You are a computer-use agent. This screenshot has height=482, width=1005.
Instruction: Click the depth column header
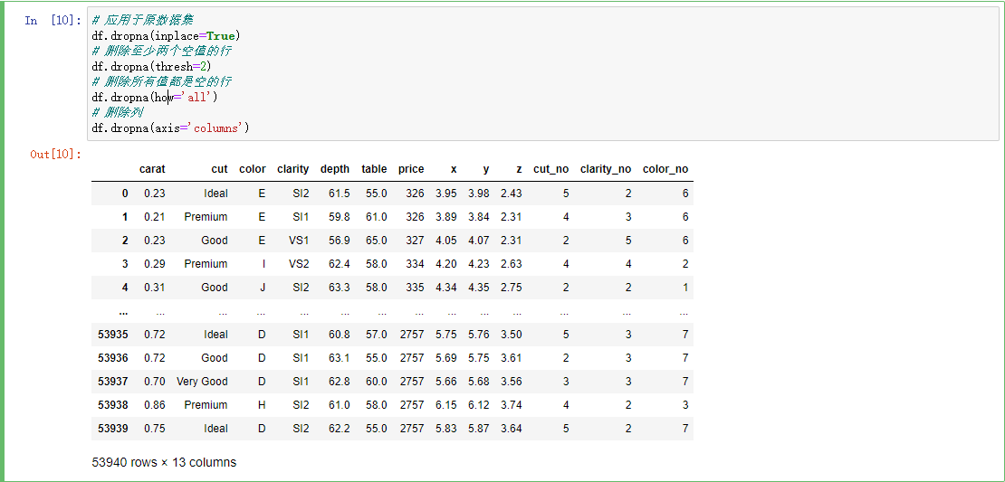pyautogui.click(x=335, y=169)
